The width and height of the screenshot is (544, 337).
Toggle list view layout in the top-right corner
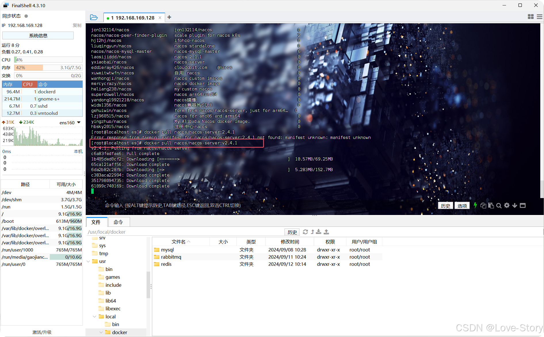[539, 16]
